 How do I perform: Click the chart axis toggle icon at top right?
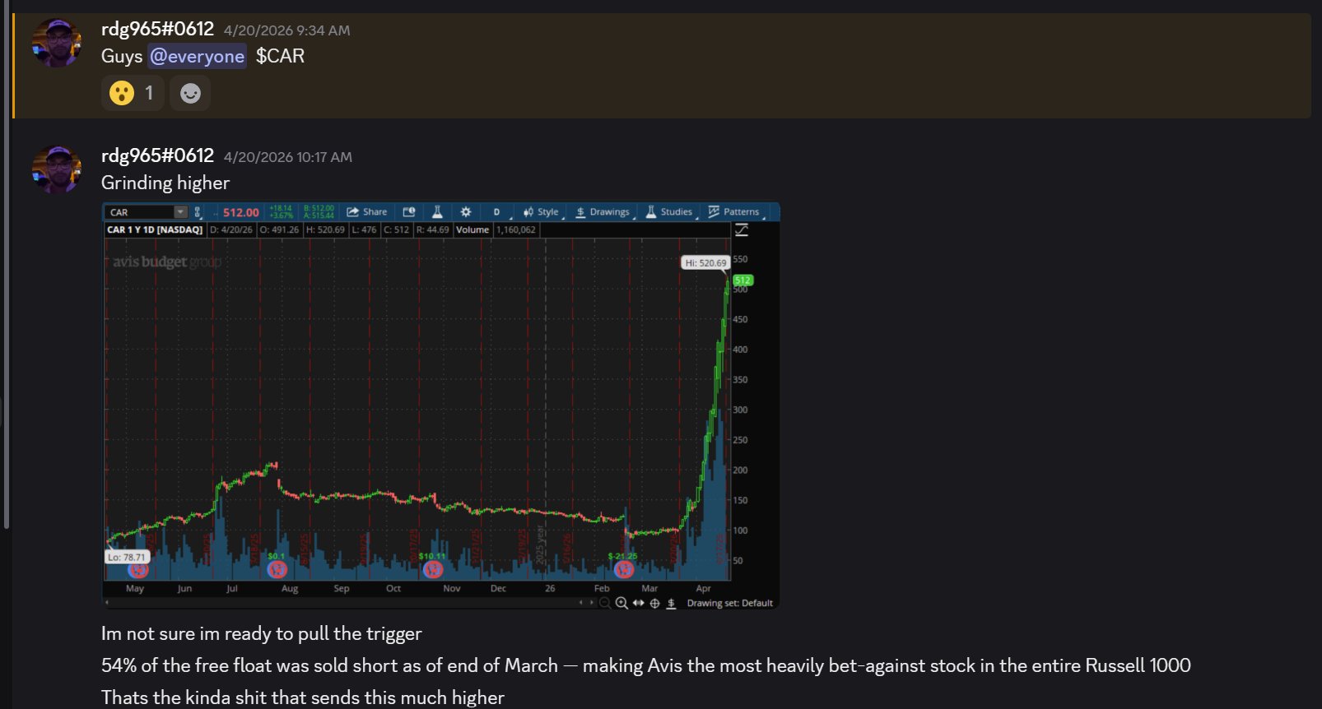(742, 230)
